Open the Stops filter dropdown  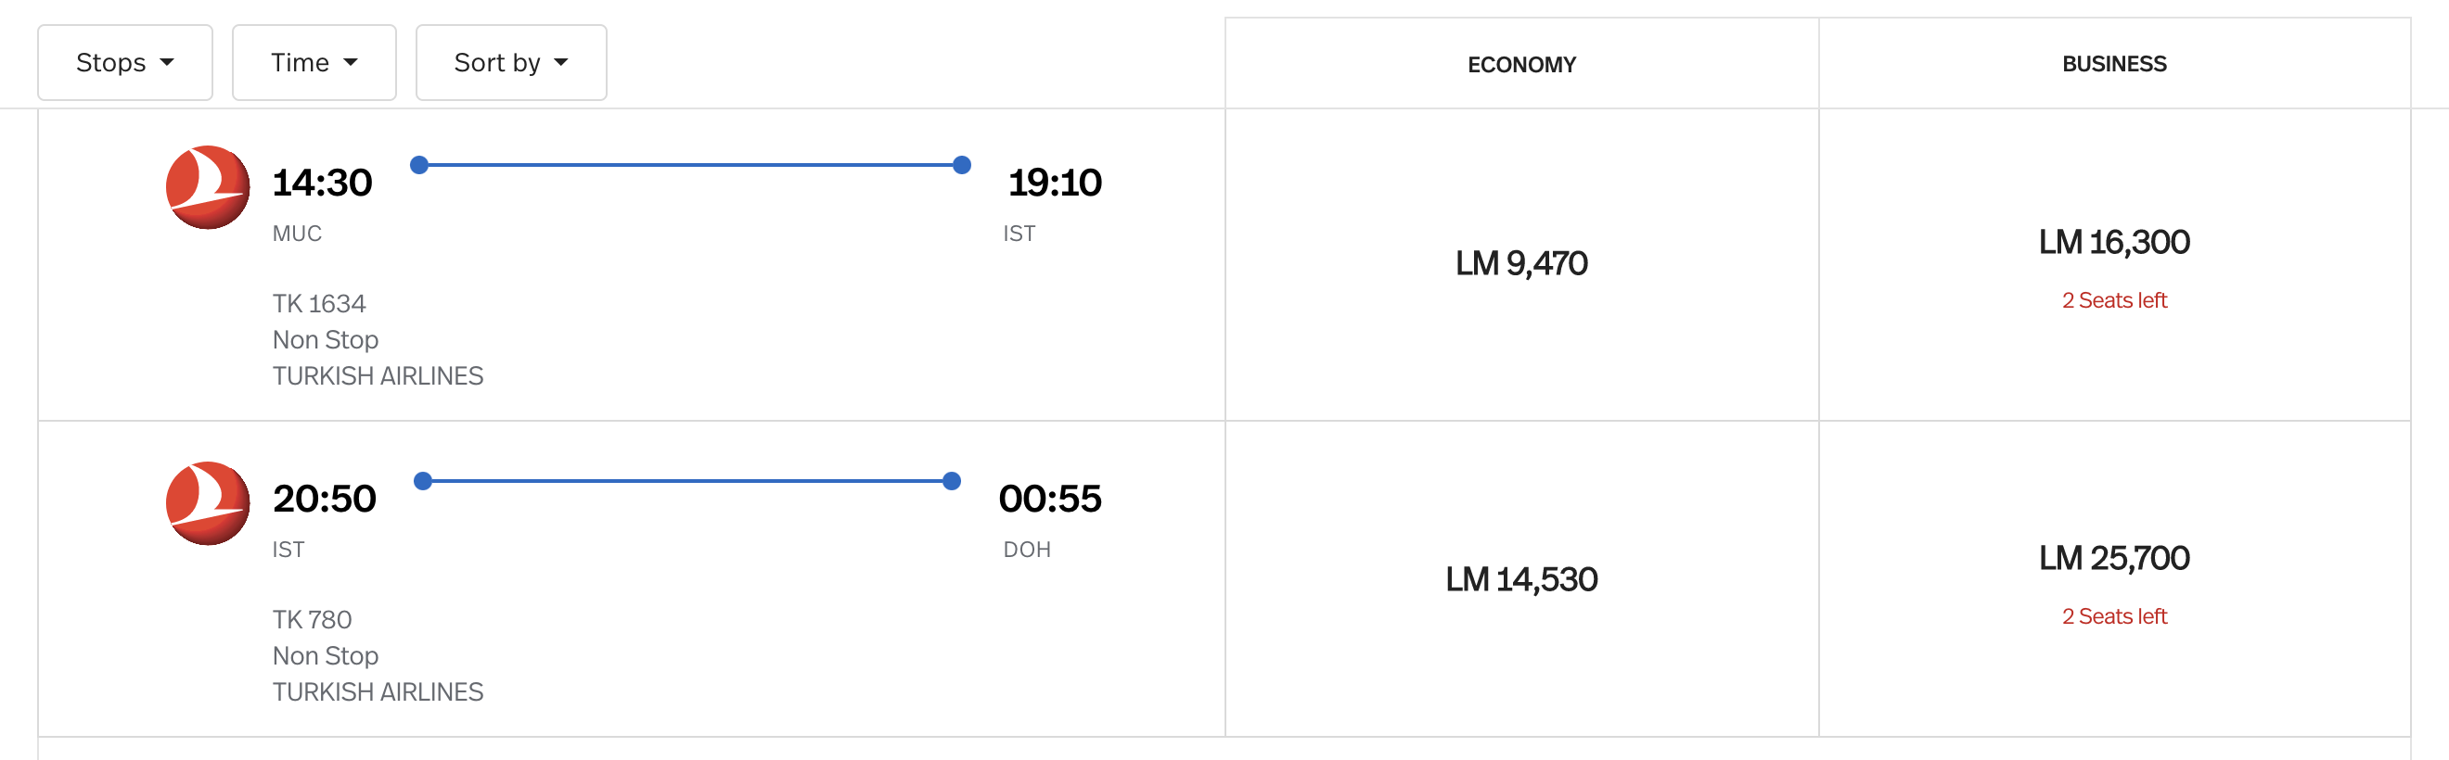pyautogui.click(x=124, y=63)
